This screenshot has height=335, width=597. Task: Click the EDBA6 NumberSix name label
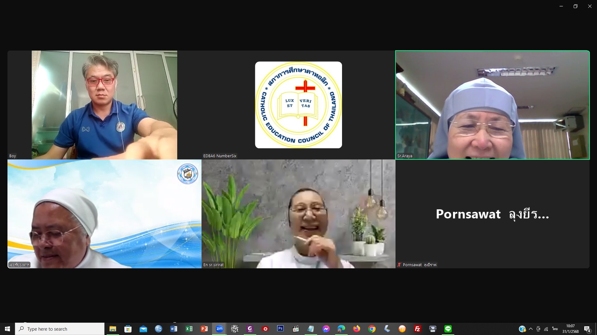[220, 156]
